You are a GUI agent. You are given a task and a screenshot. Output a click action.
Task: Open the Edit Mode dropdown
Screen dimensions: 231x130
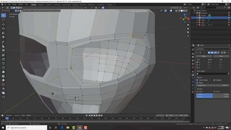tap(8, 11)
